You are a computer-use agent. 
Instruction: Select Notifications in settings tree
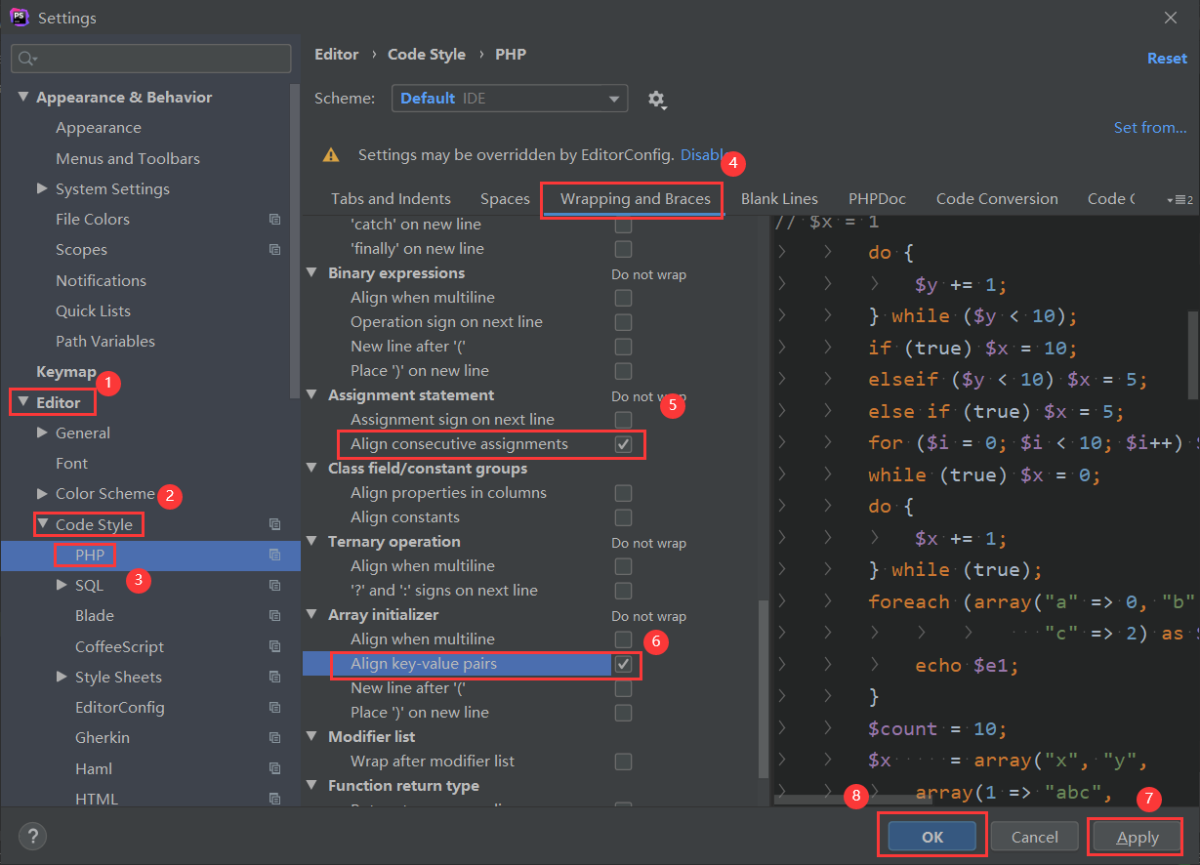coord(101,280)
